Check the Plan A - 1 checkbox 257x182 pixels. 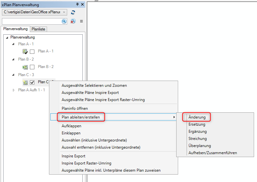[32, 52]
